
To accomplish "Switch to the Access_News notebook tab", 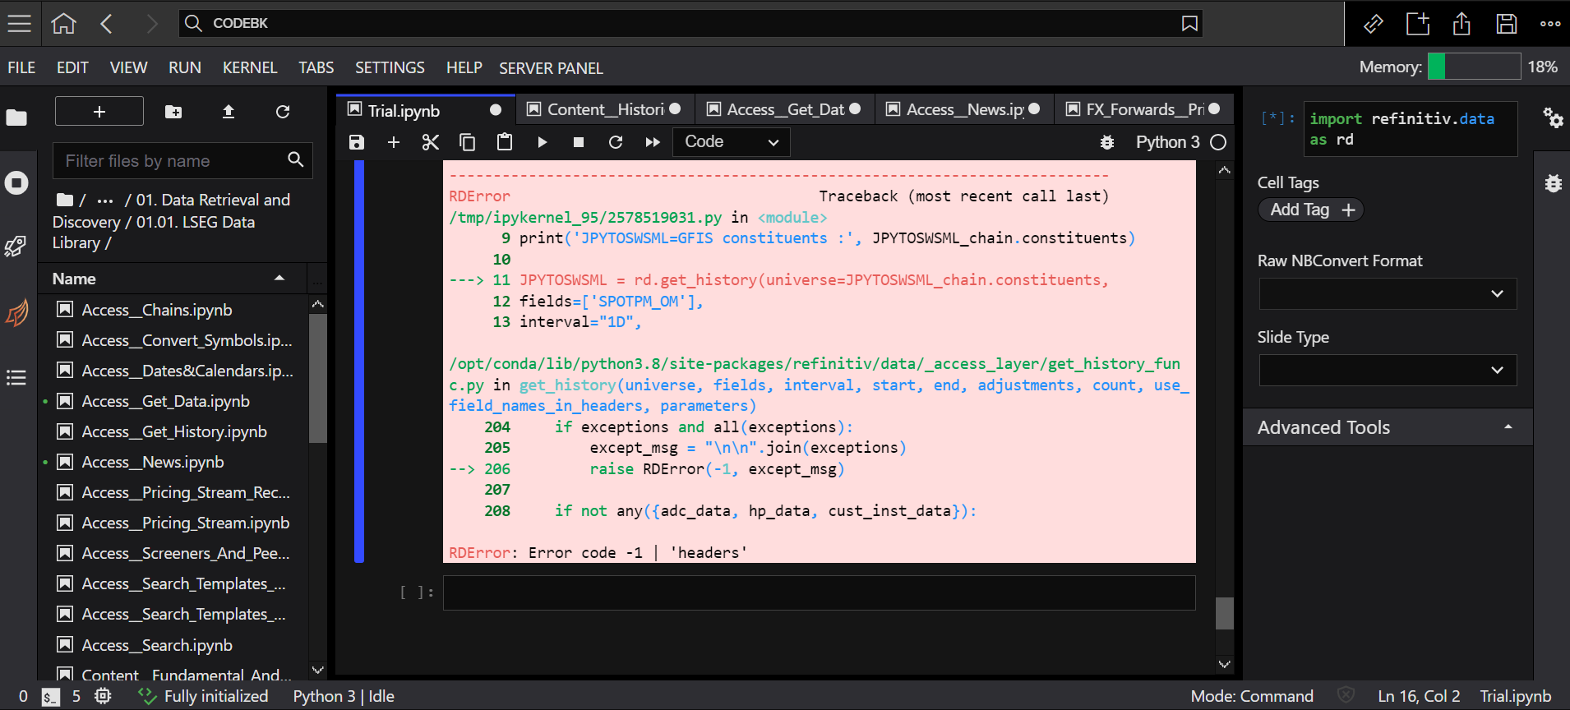I will [963, 109].
